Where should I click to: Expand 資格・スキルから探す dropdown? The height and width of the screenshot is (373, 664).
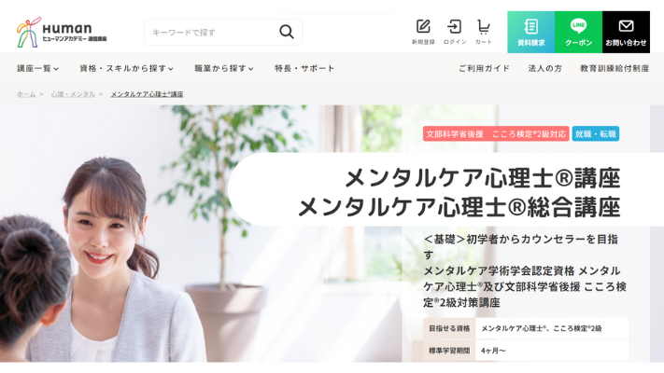[x=126, y=68]
